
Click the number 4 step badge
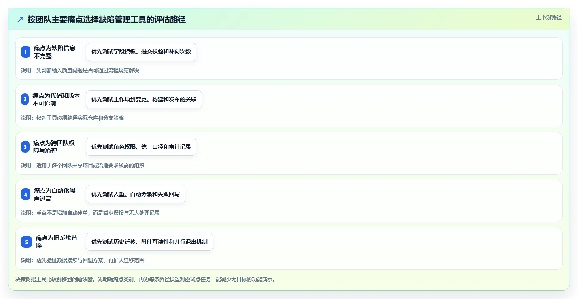(26, 194)
